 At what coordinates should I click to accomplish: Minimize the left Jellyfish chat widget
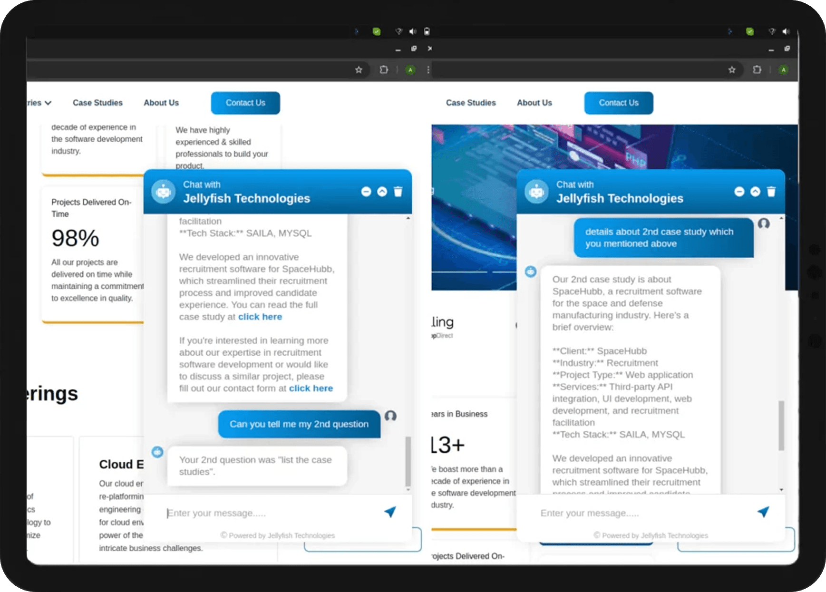point(366,192)
